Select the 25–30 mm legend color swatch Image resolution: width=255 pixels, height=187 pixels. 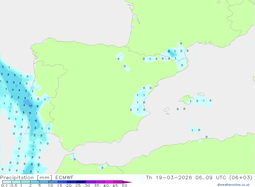81,182
